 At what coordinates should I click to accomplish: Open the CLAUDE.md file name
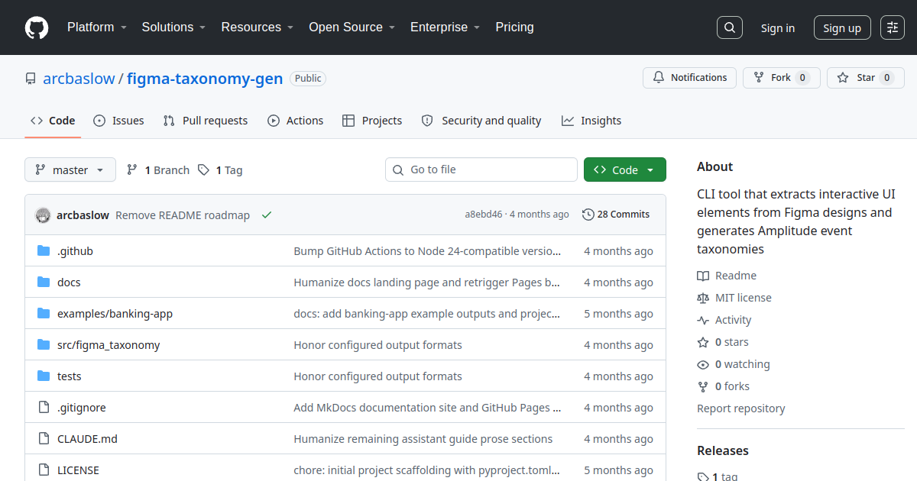click(87, 439)
